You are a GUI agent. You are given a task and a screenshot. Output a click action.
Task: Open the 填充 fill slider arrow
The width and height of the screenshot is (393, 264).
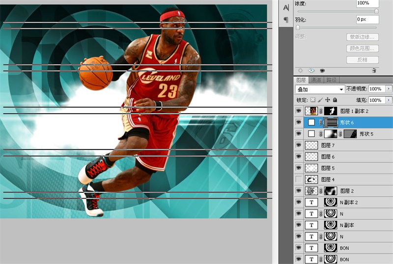point(389,100)
